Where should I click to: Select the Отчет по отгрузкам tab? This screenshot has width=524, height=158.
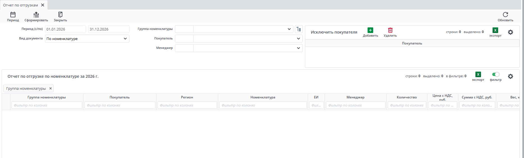click(x=20, y=5)
